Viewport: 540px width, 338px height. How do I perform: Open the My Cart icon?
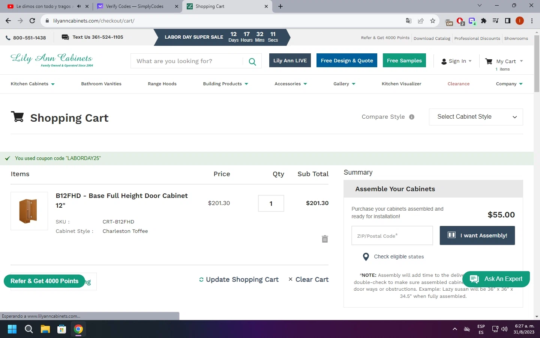click(x=489, y=61)
